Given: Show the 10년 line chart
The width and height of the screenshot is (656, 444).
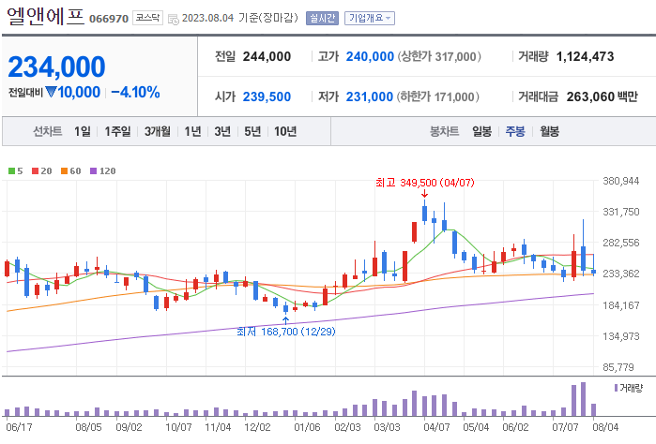Looking at the screenshot, I should tap(285, 131).
